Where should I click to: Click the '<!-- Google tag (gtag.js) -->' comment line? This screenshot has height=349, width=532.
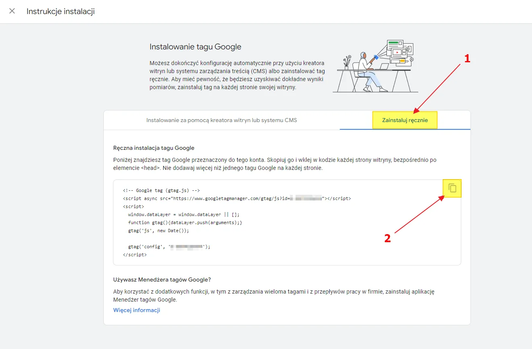161,190
